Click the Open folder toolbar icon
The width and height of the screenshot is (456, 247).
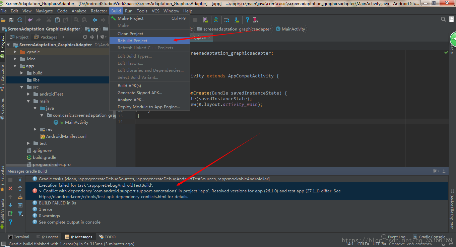point(3,20)
